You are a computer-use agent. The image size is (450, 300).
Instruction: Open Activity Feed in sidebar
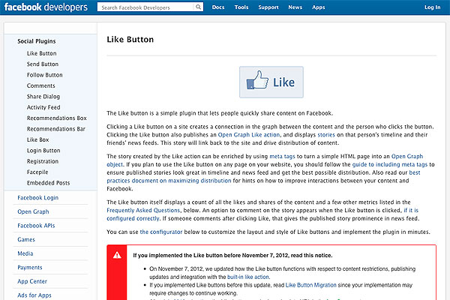tap(43, 107)
